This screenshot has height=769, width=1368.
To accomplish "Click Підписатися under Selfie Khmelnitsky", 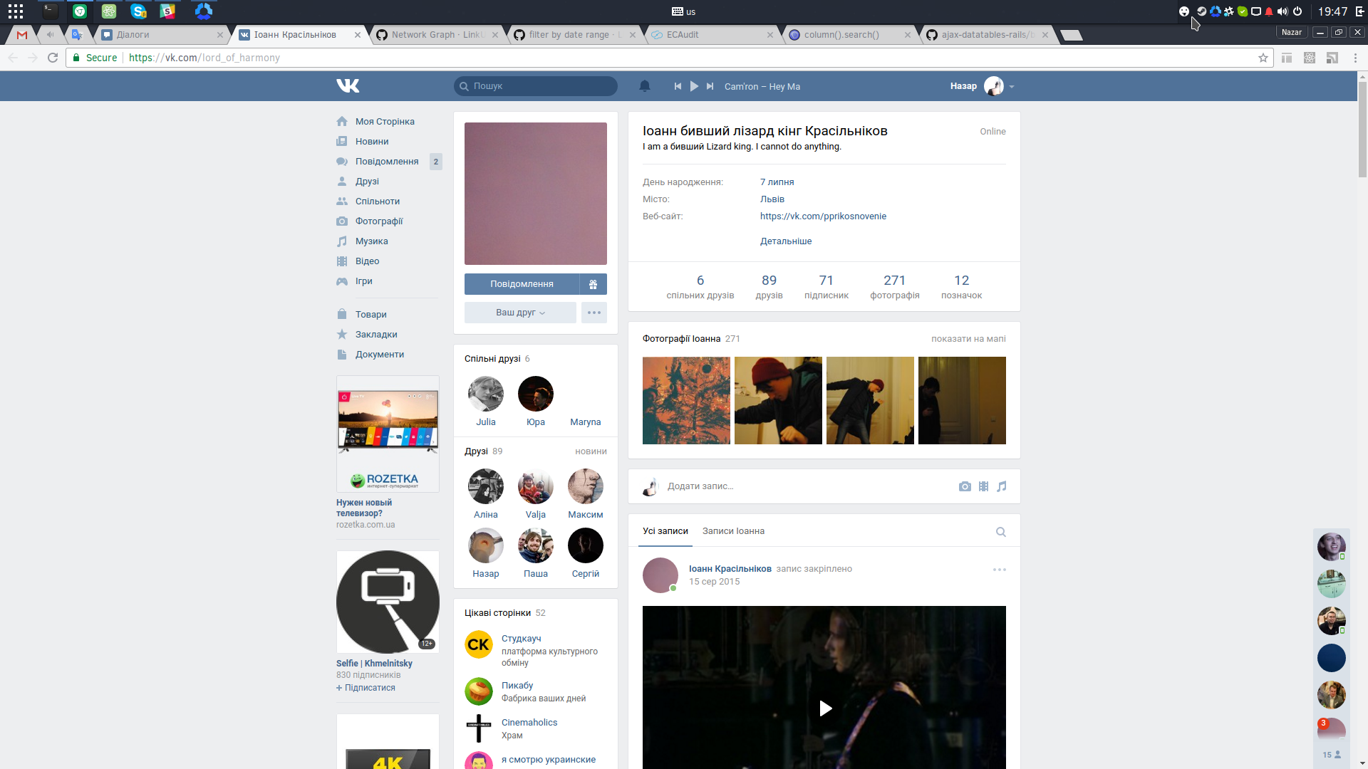I will coord(366,688).
